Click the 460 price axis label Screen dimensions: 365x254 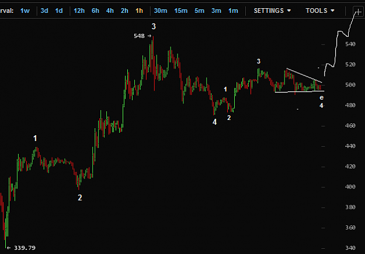point(350,125)
